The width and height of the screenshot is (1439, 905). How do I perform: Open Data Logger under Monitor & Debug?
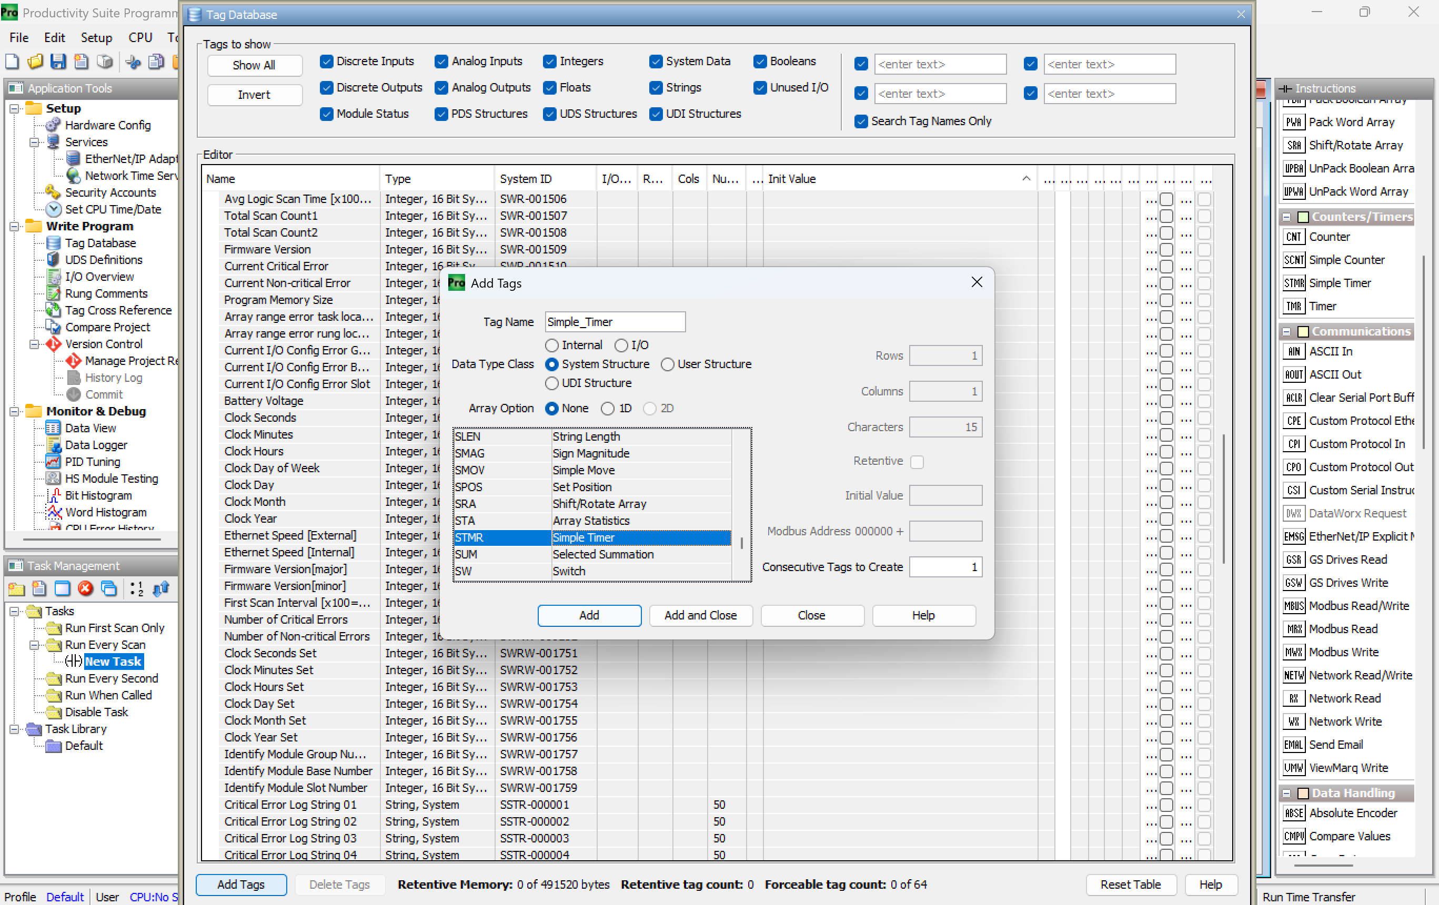click(96, 445)
